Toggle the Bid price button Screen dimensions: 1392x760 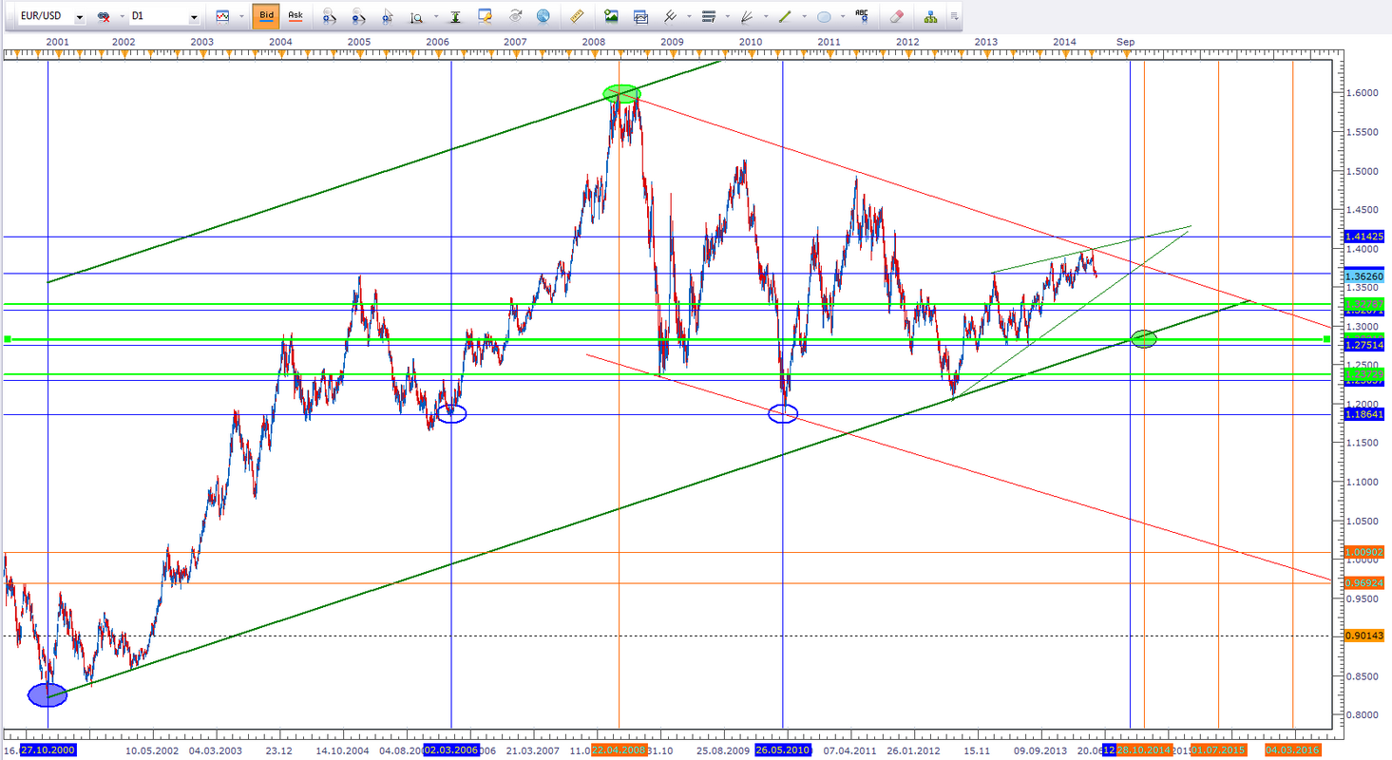coord(266,16)
